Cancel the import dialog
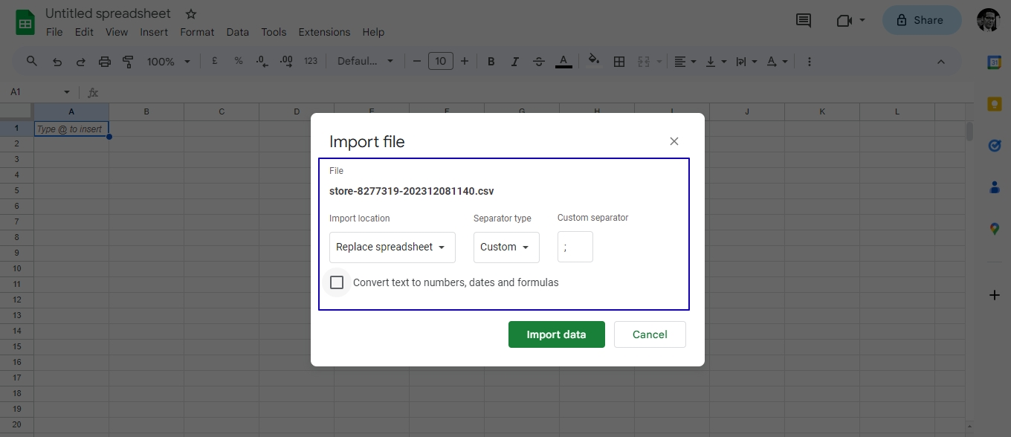Screen dimensions: 1011x437 650,334
